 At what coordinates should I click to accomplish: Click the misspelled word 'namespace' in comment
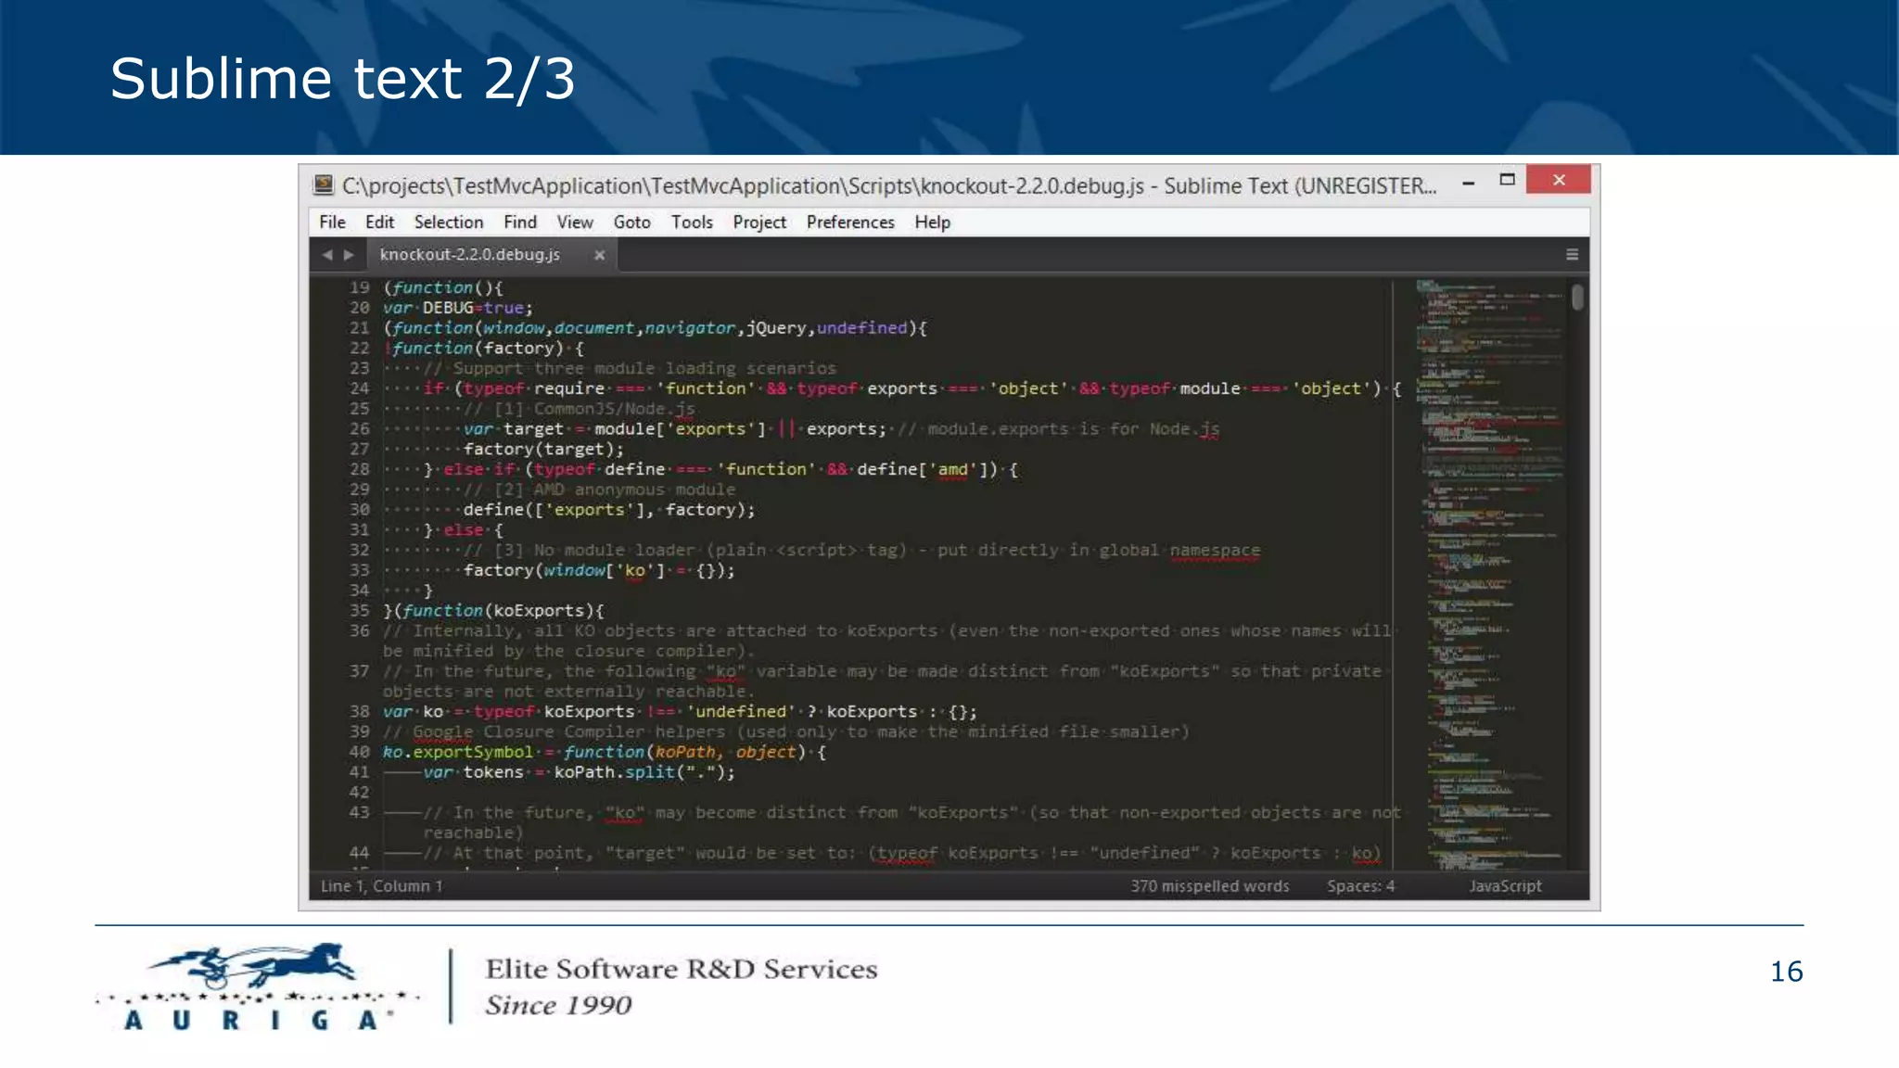coord(1215,551)
